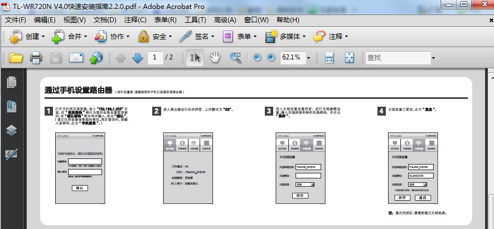
Task: Click the Save floppy disk icon
Action: (x=56, y=58)
